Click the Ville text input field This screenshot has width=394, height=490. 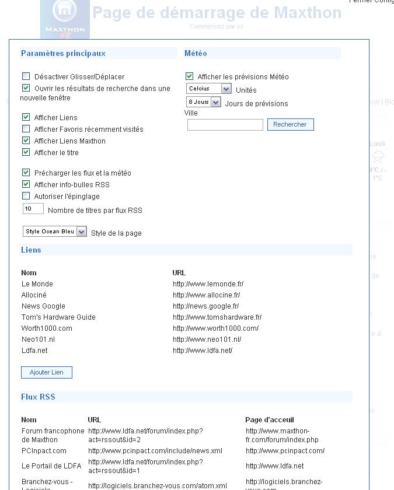pyautogui.click(x=225, y=125)
